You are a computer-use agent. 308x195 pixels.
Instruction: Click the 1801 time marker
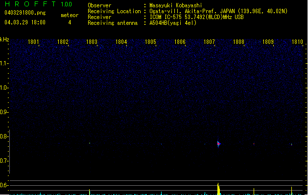point(34,42)
